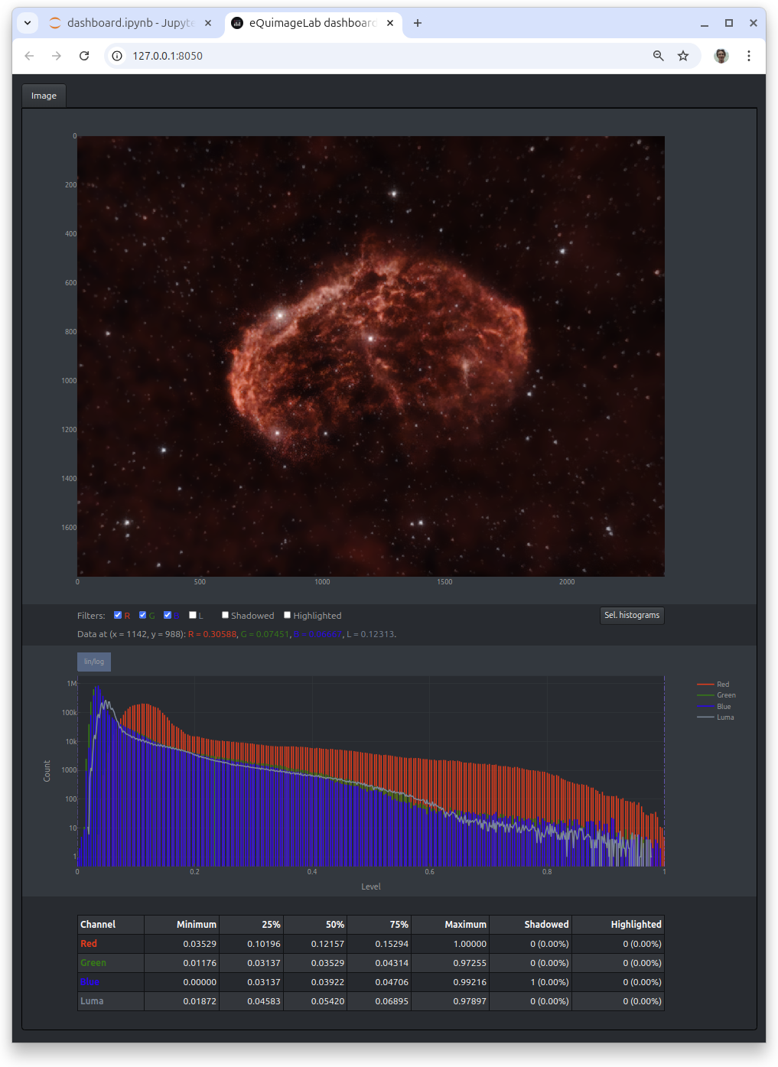Click the browser forward arrow icon
The image size is (778, 1067).
[57, 56]
